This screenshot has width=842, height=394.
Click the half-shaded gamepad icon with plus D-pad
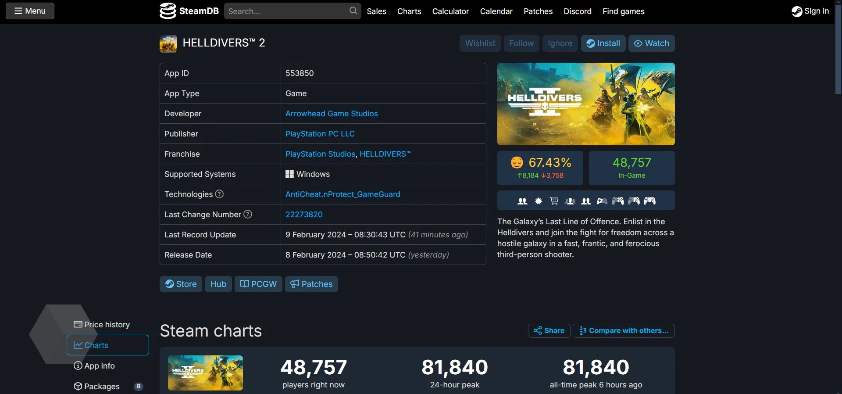(602, 201)
